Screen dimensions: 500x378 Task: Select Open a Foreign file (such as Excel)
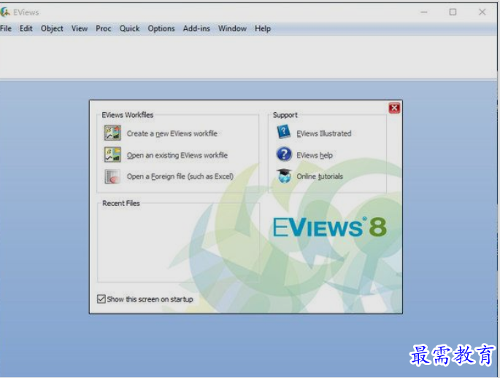180,176
